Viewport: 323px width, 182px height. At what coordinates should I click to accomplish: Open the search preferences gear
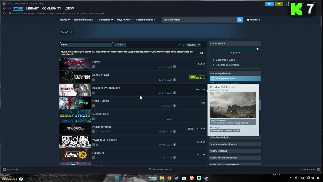click(201, 53)
